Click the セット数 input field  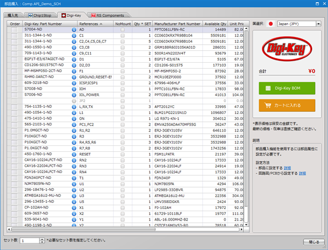tap(30, 241)
